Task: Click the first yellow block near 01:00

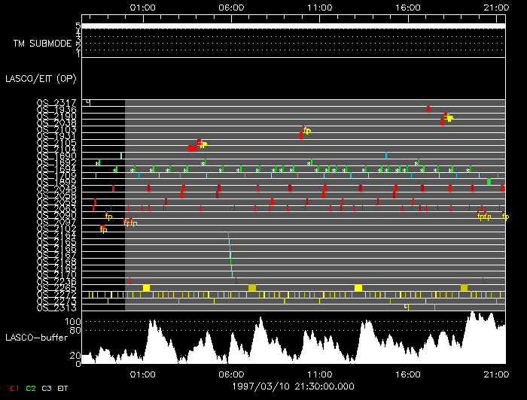Action: (x=146, y=288)
